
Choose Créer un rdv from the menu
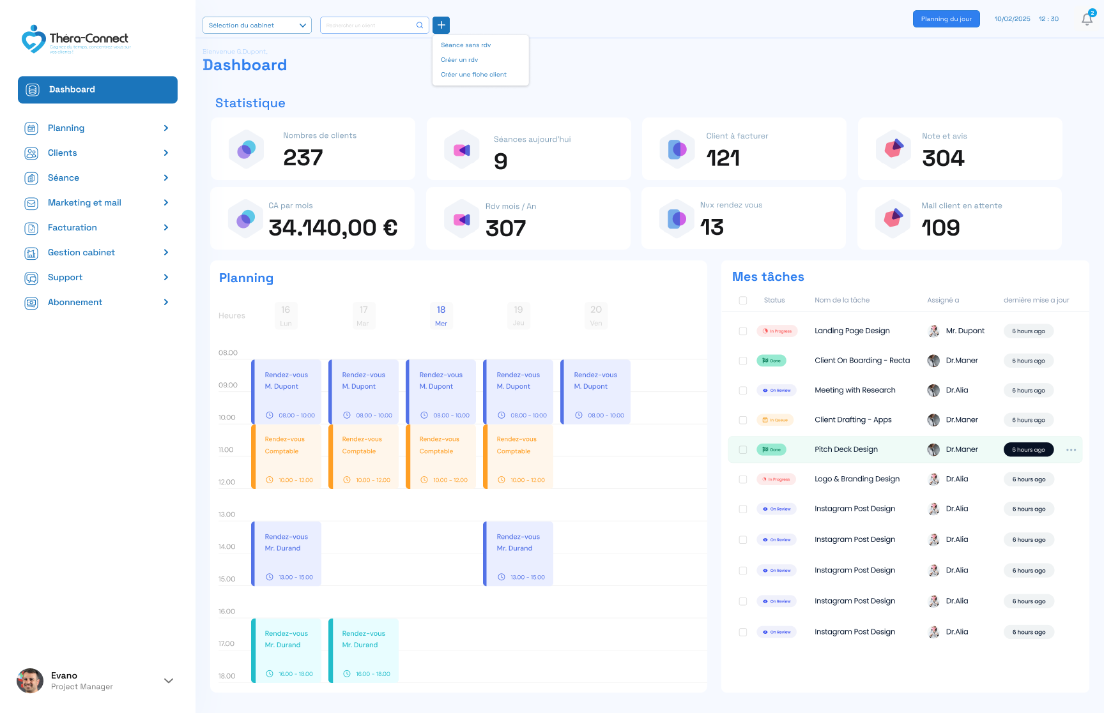coord(459,60)
